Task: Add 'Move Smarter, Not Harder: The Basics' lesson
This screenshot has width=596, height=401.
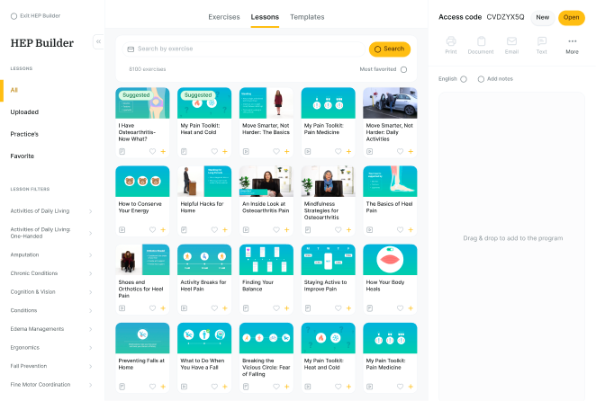Action: (x=287, y=152)
